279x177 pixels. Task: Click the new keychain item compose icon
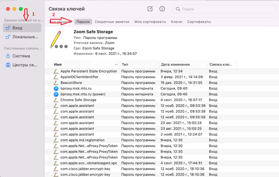click(x=150, y=8)
